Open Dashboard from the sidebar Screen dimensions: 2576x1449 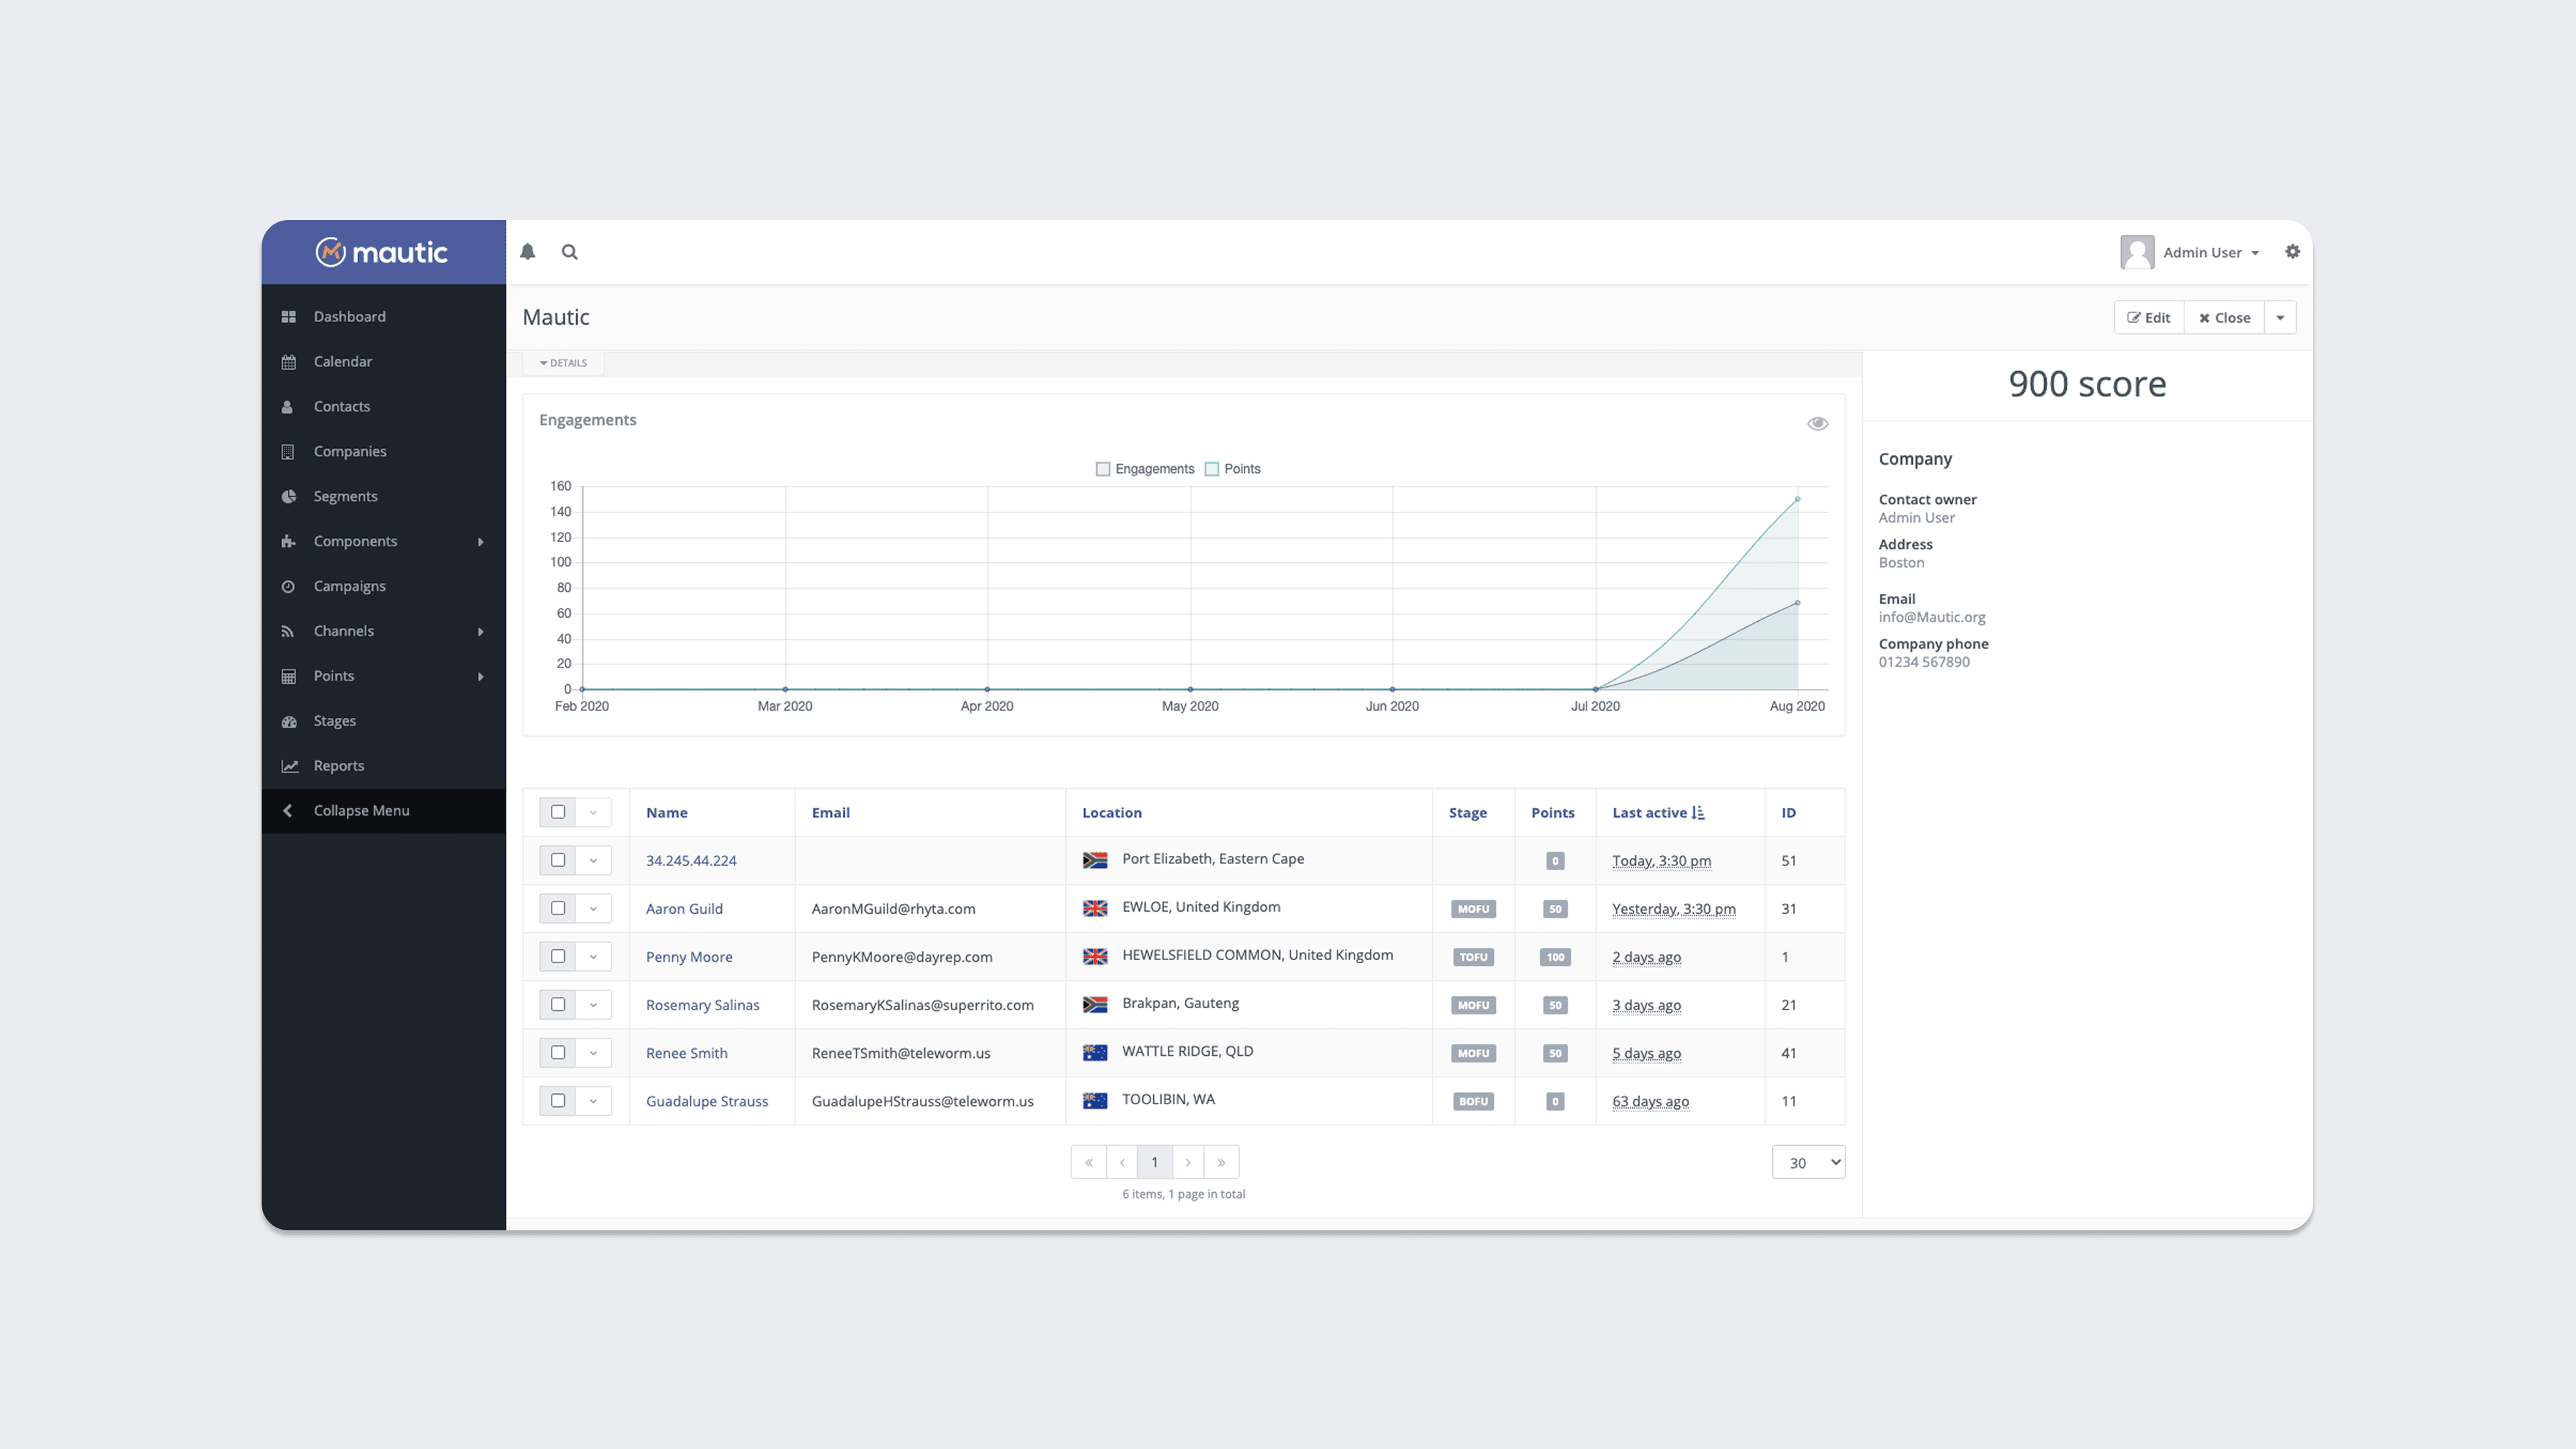pos(383,317)
